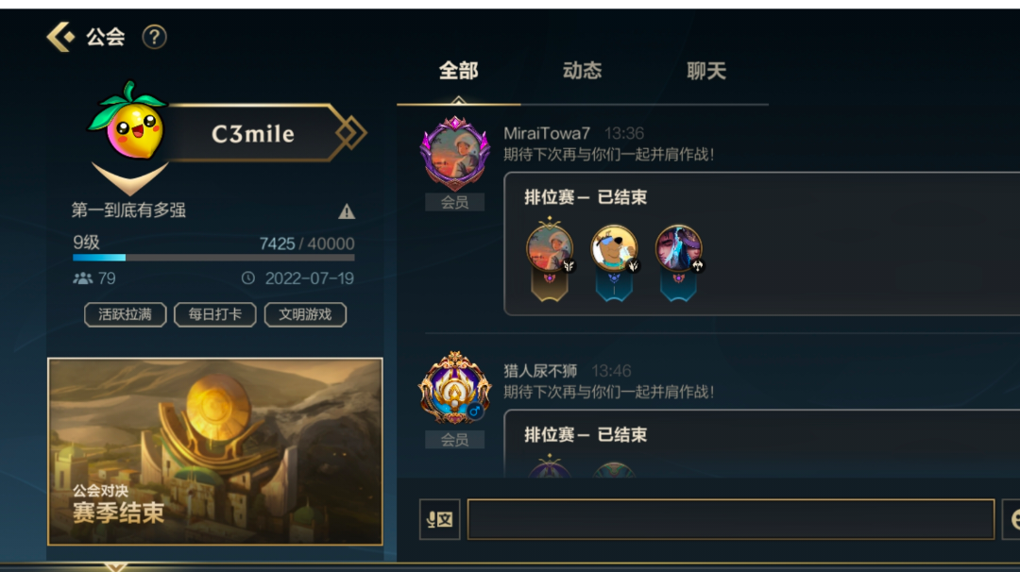Select the 全部 tab
Viewport: 1020px width, 572px height.
click(x=458, y=71)
